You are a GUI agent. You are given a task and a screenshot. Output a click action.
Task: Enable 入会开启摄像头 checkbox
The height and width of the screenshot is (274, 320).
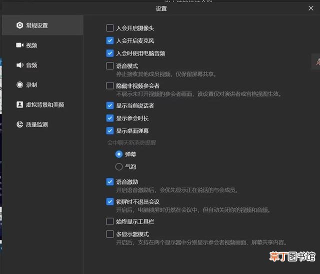pyautogui.click(x=110, y=28)
